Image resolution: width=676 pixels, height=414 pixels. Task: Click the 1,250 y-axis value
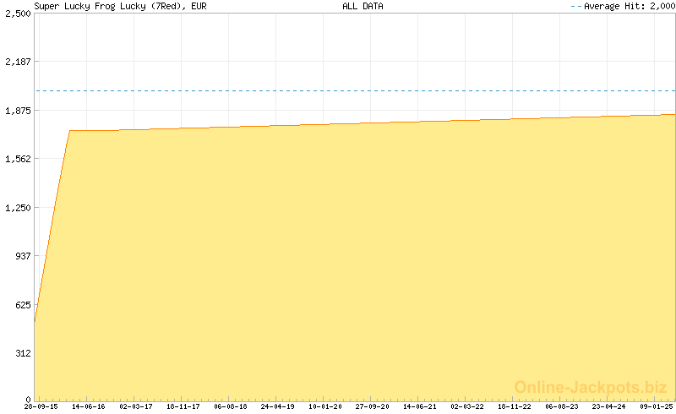(17, 207)
